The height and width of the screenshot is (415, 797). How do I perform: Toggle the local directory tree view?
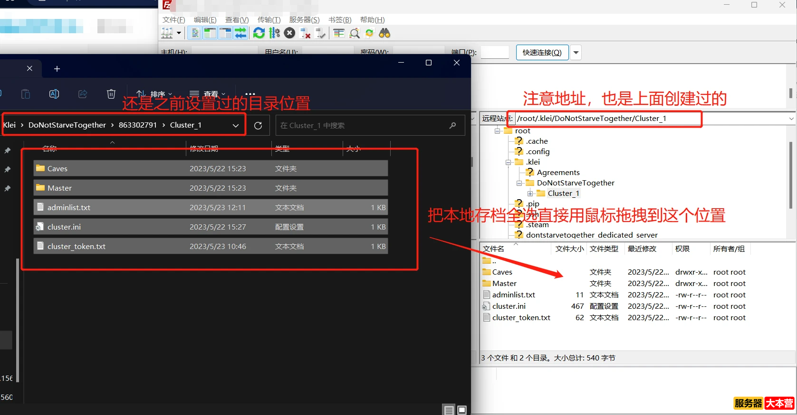point(210,33)
